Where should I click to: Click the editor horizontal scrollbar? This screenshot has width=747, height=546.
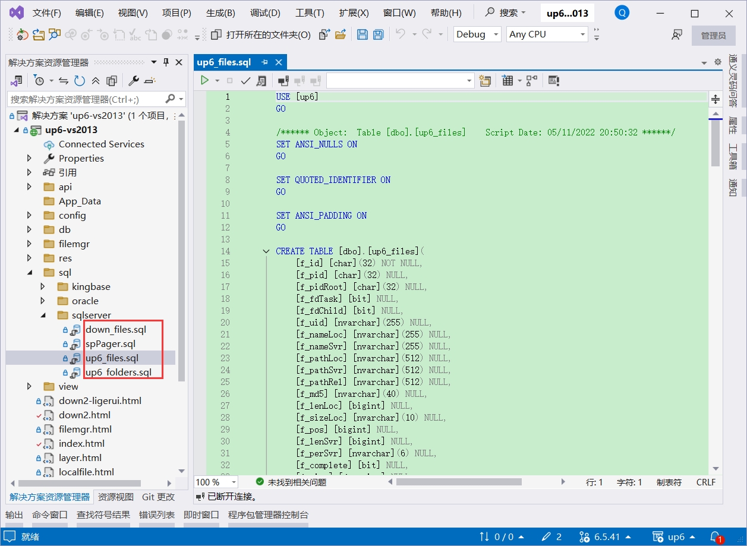pyautogui.click(x=458, y=482)
